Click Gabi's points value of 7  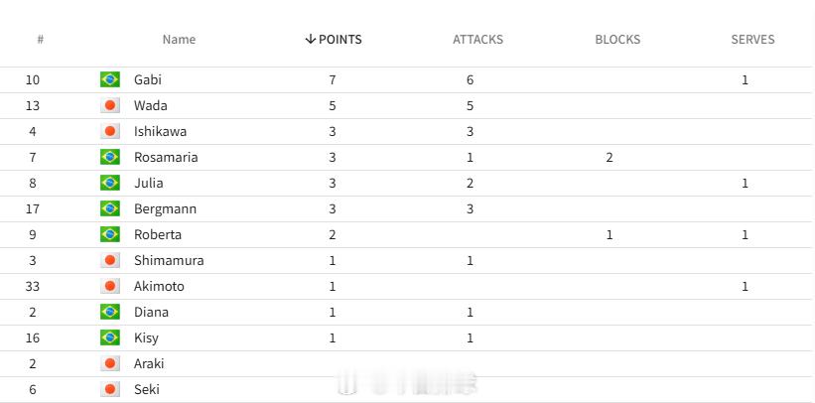(333, 79)
